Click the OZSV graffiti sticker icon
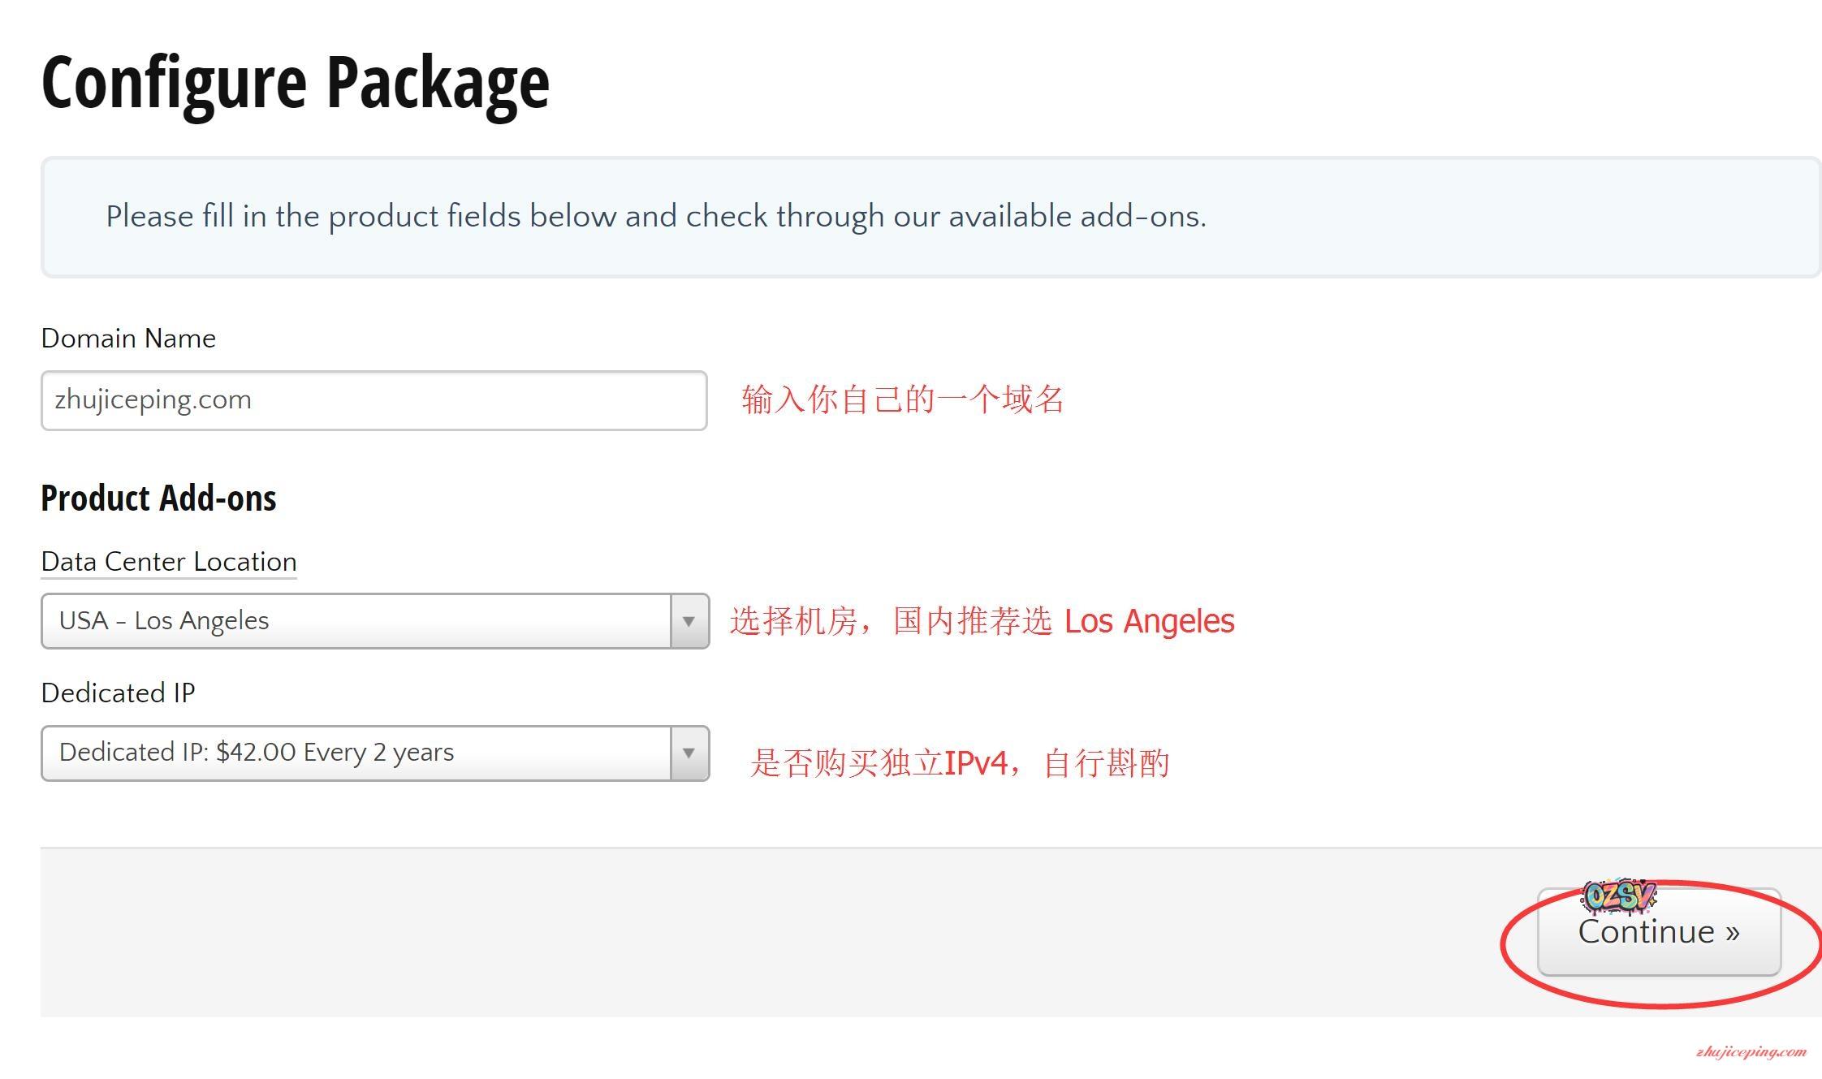This screenshot has width=1822, height=1079. click(x=1619, y=896)
